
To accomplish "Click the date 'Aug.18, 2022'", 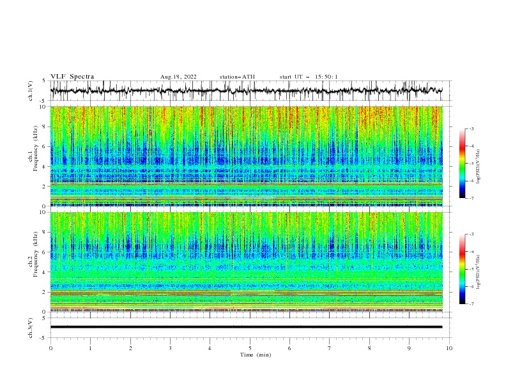I will pos(178,77).
